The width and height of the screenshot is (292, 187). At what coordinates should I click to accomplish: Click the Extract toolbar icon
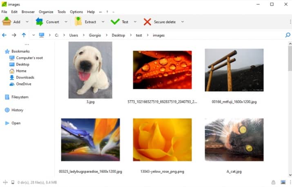(x=78, y=22)
